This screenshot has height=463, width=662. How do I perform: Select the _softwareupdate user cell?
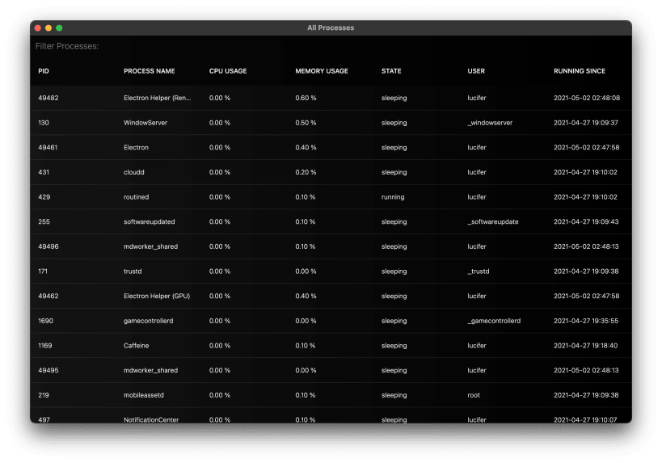493,221
